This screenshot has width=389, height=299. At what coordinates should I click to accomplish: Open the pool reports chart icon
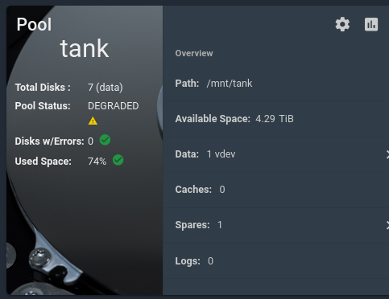(371, 24)
